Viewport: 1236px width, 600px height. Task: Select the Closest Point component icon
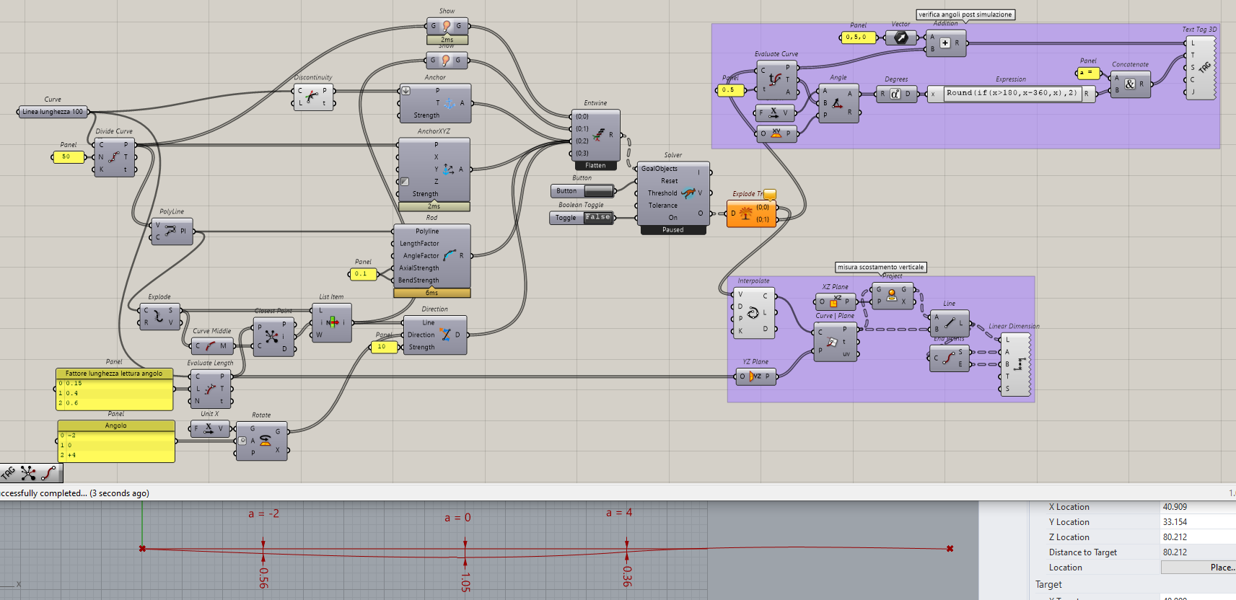(x=271, y=336)
